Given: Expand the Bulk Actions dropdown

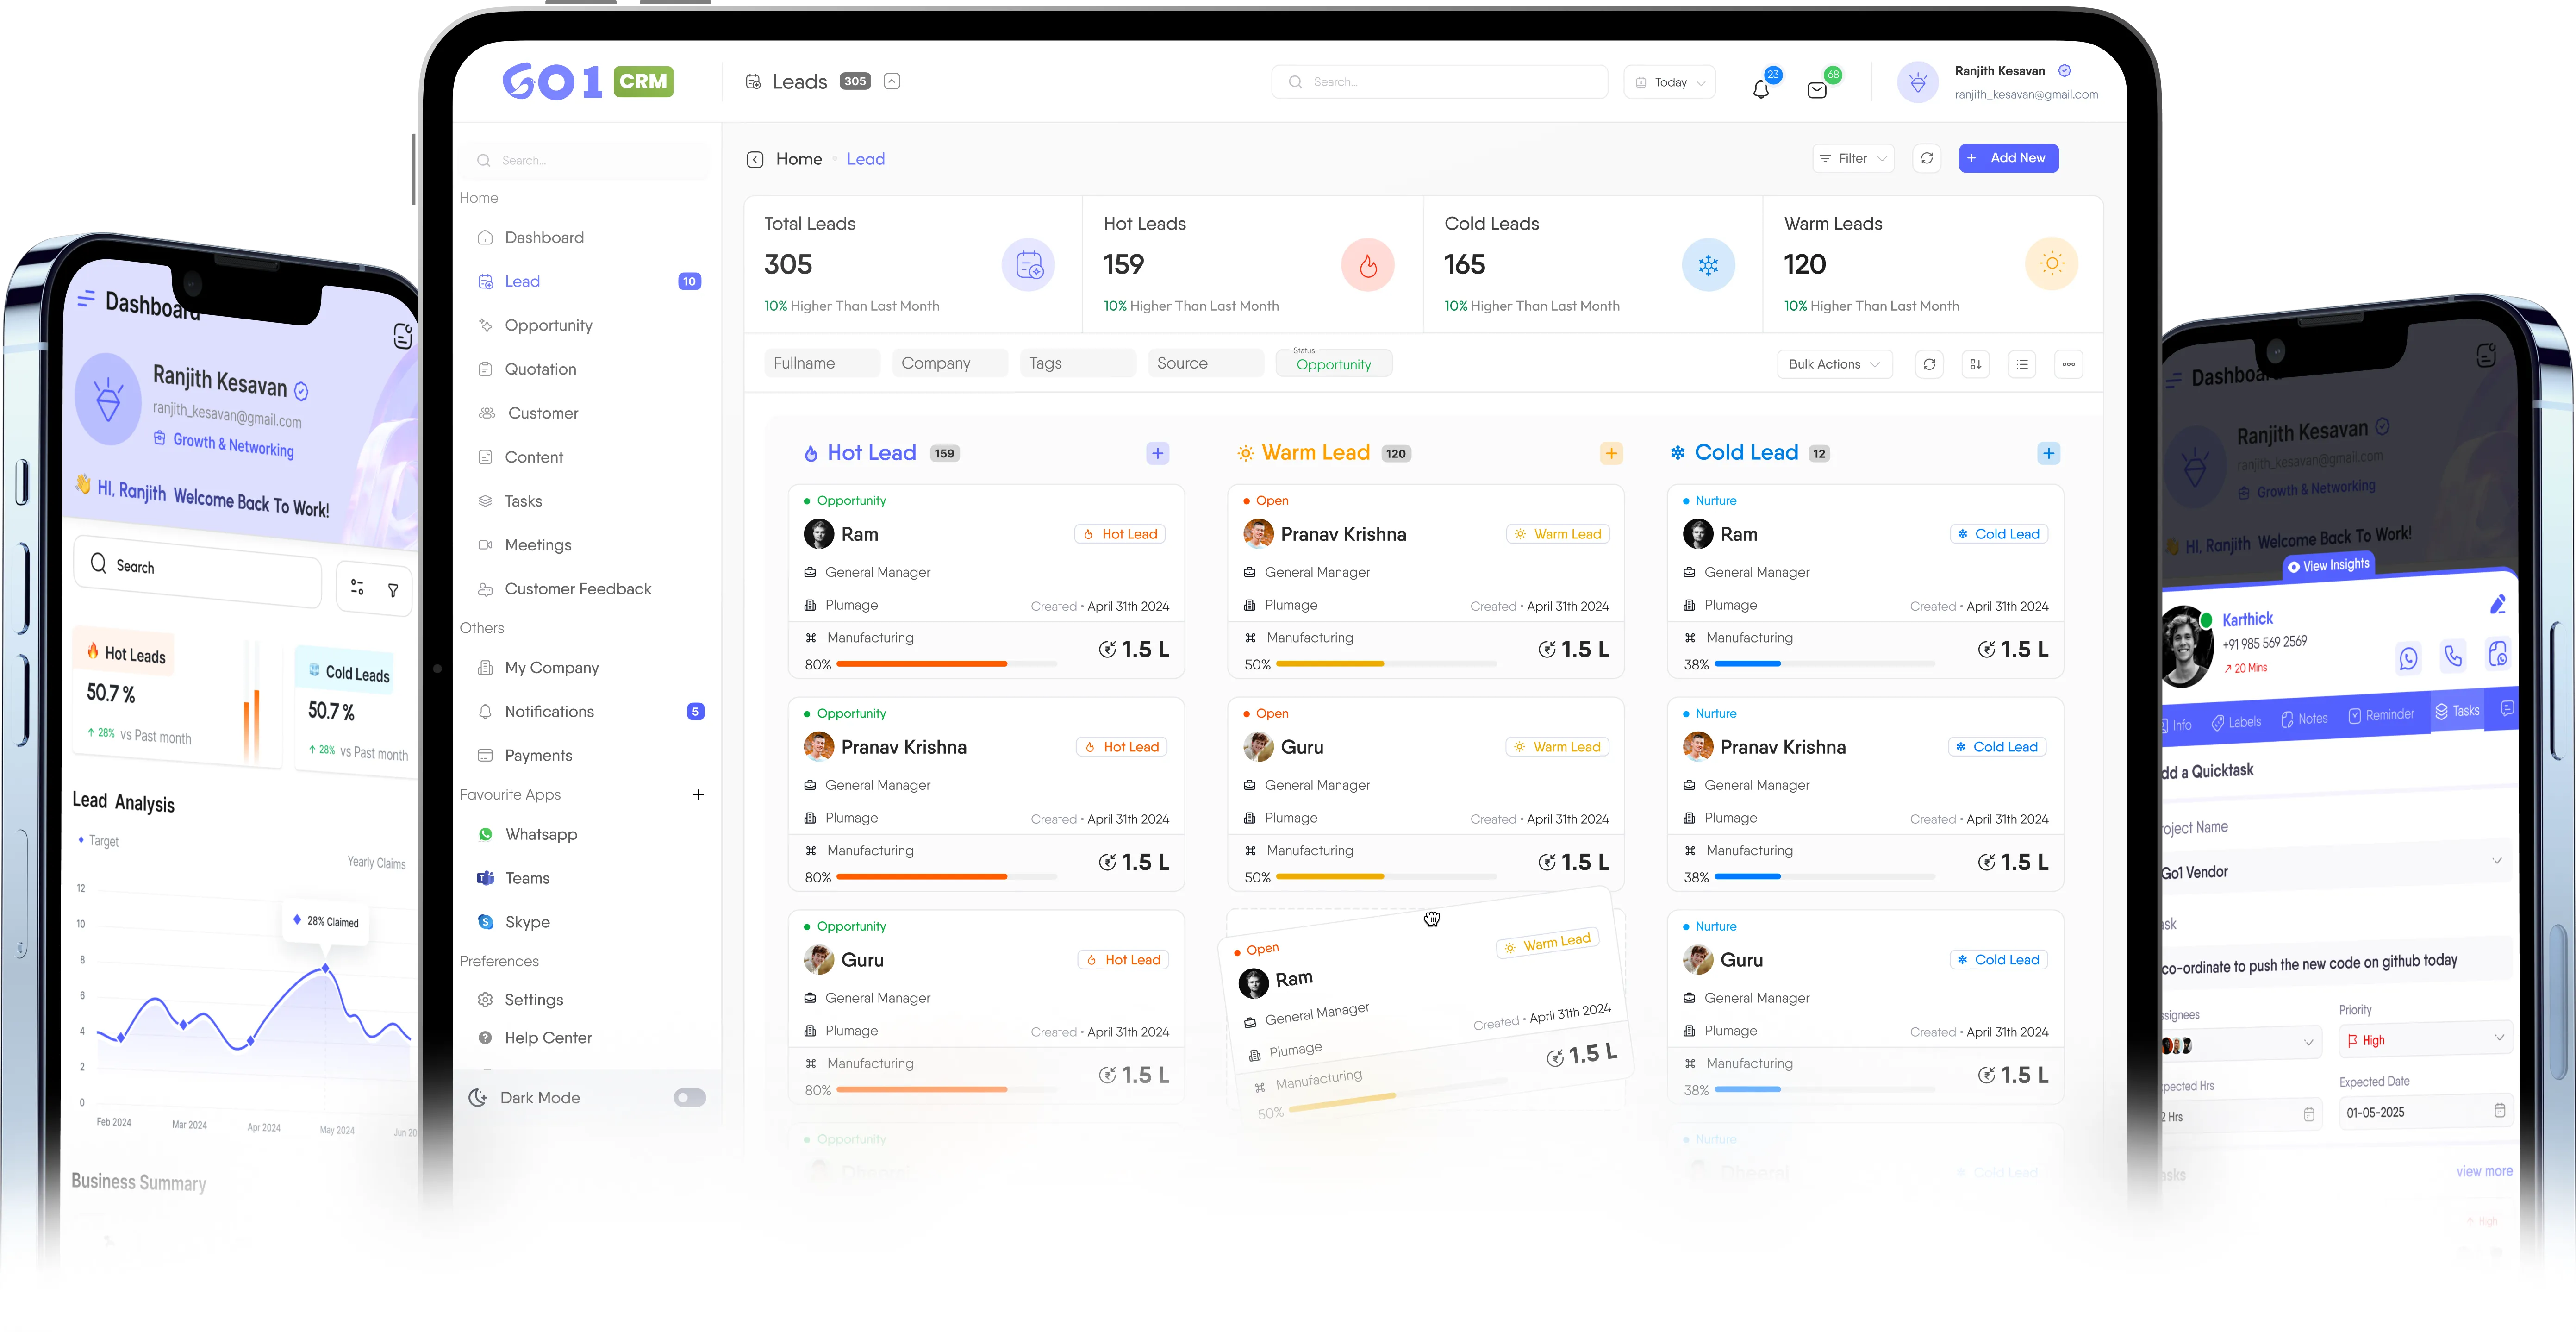Looking at the screenshot, I should click(x=1834, y=364).
